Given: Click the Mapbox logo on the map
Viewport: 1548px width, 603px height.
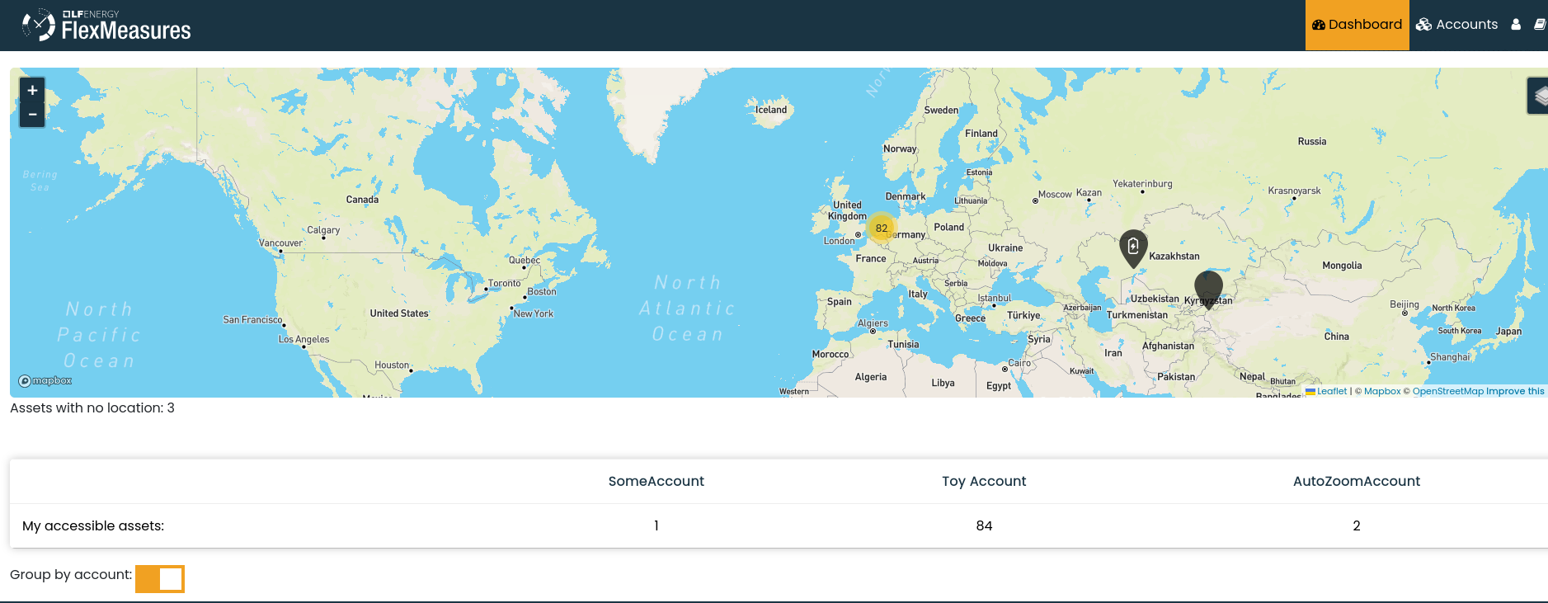Looking at the screenshot, I should (45, 381).
